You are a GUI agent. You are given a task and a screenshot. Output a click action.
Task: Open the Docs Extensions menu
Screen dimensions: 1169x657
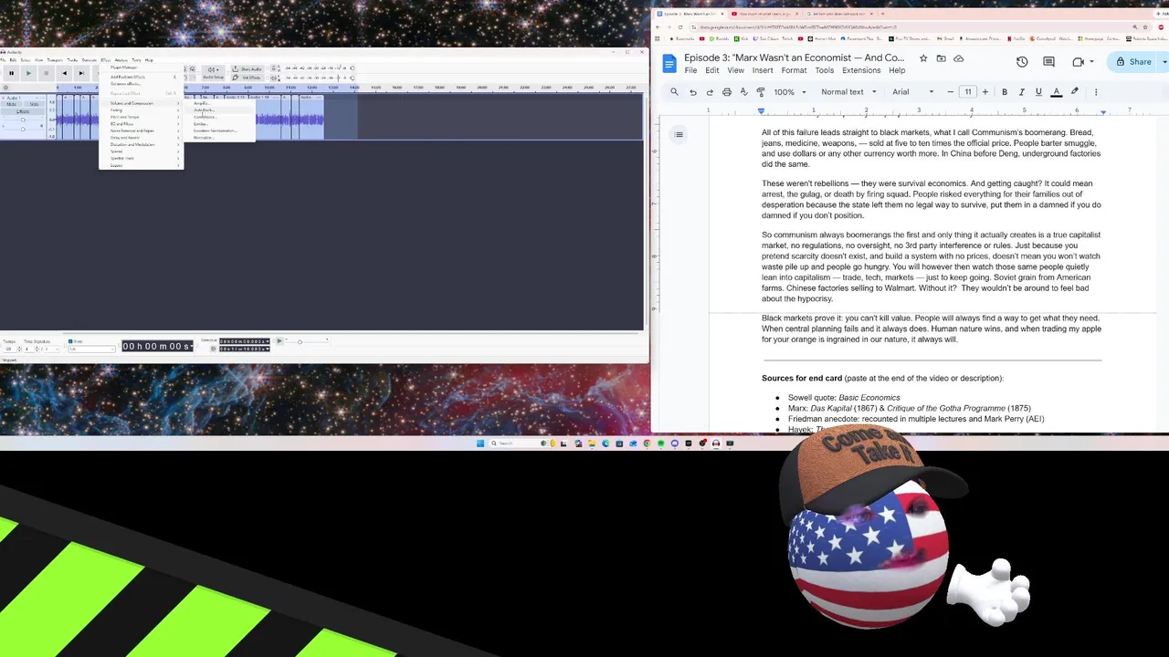[x=861, y=70]
